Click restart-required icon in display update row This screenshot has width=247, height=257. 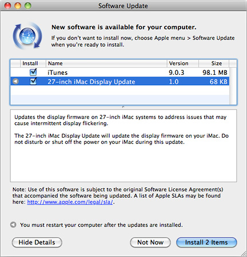(x=15, y=82)
